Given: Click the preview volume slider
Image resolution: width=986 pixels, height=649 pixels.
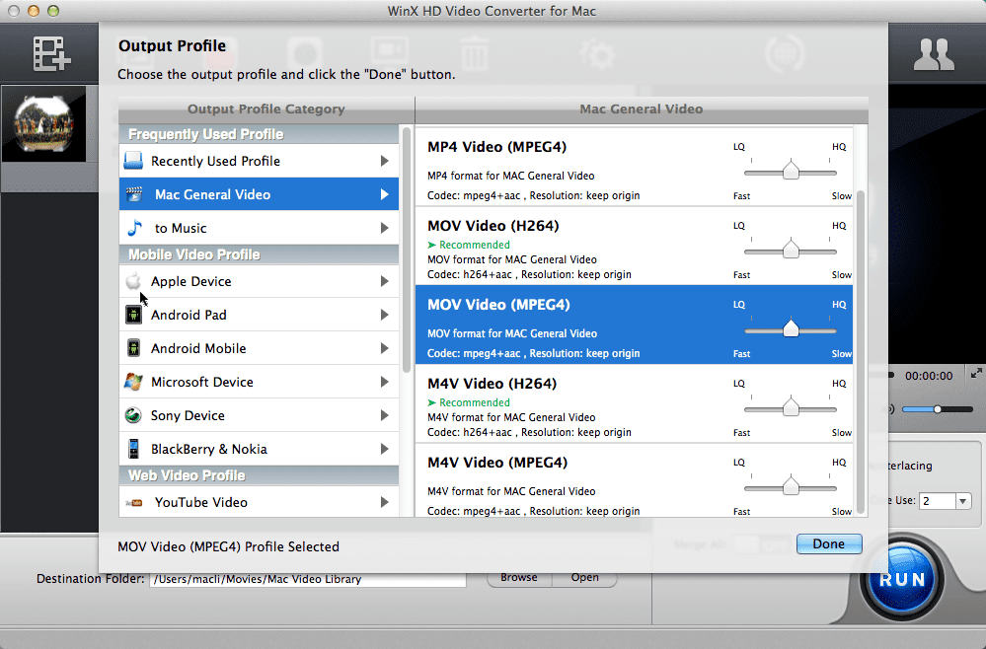Looking at the screenshot, I should [934, 408].
